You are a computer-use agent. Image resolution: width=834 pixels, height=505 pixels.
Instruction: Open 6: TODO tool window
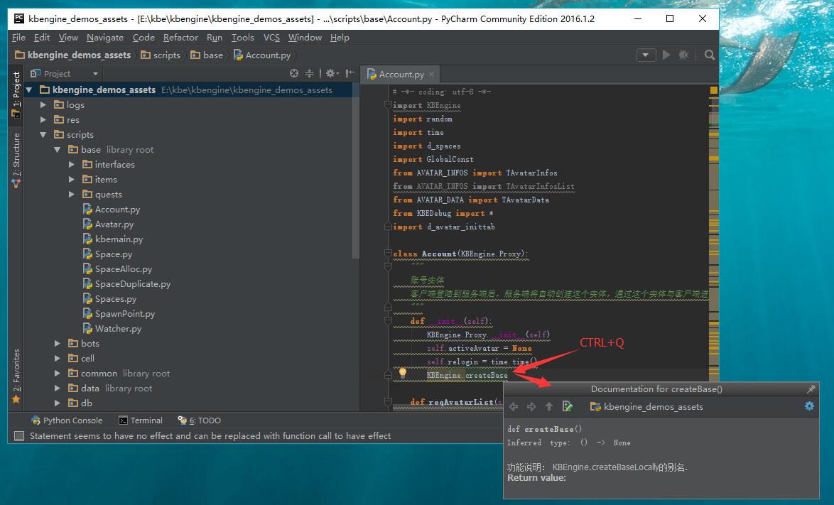pyautogui.click(x=199, y=420)
